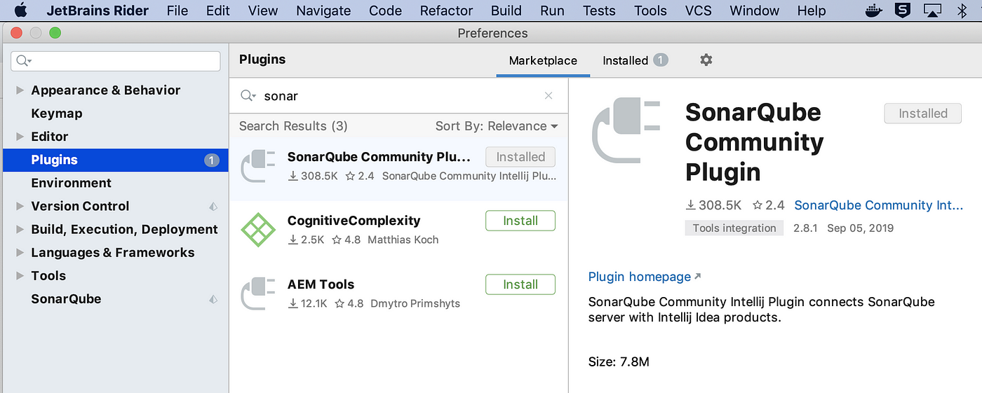
Task: Expand Appearance & Behavior section
Action: pyautogui.click(x=20, y=90)
